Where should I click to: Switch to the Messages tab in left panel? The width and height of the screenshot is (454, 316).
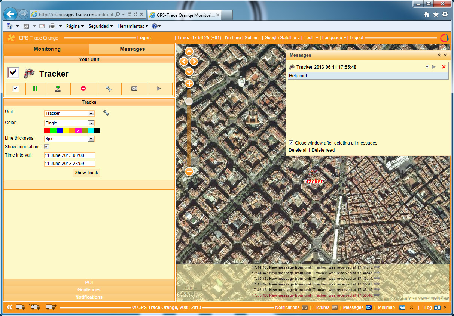(x=132, y=49)
